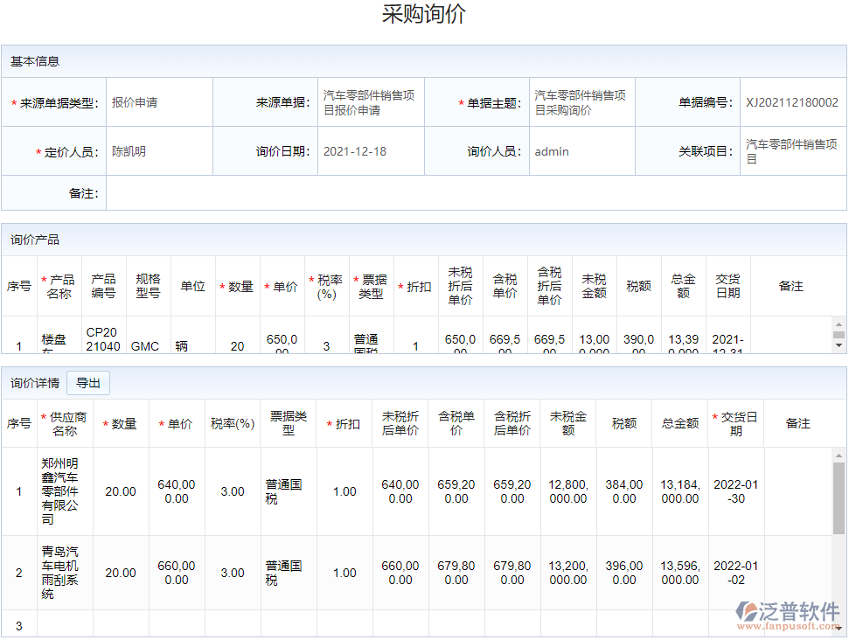Click the 来源单据类型 field showing 报价申请
The image size is (849, 640).
coord(158,102)
